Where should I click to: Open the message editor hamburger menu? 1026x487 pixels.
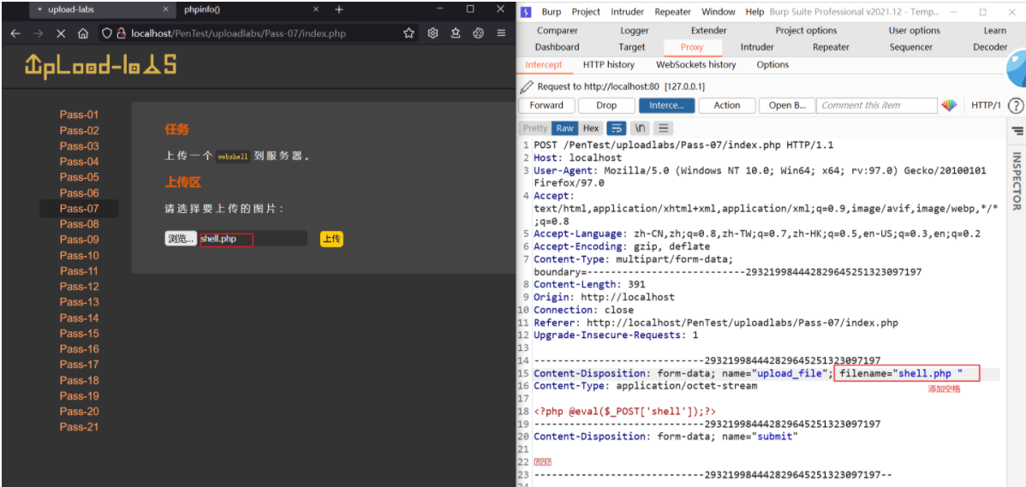[x=663, y=128]
